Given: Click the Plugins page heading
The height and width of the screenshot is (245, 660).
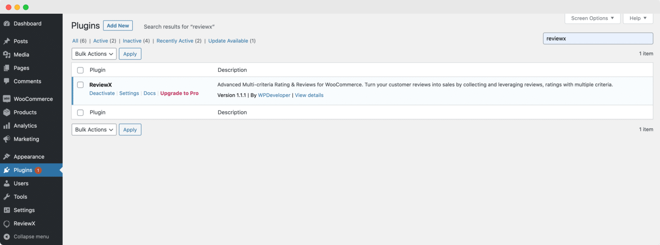Looking at the screenshot, I should [x=86, y=26].
